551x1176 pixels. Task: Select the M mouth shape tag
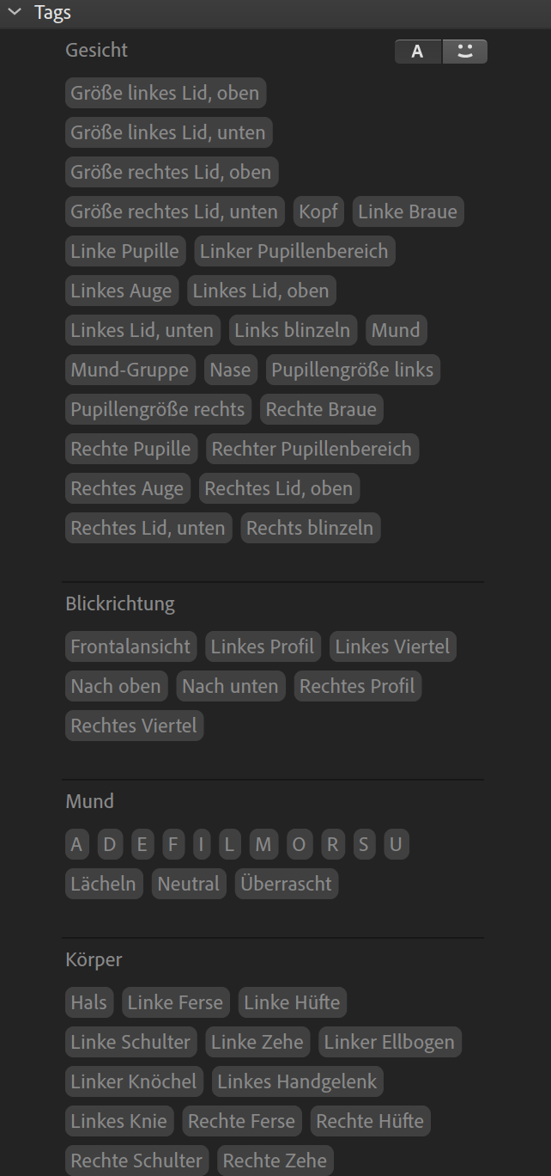tap(263, 844)
